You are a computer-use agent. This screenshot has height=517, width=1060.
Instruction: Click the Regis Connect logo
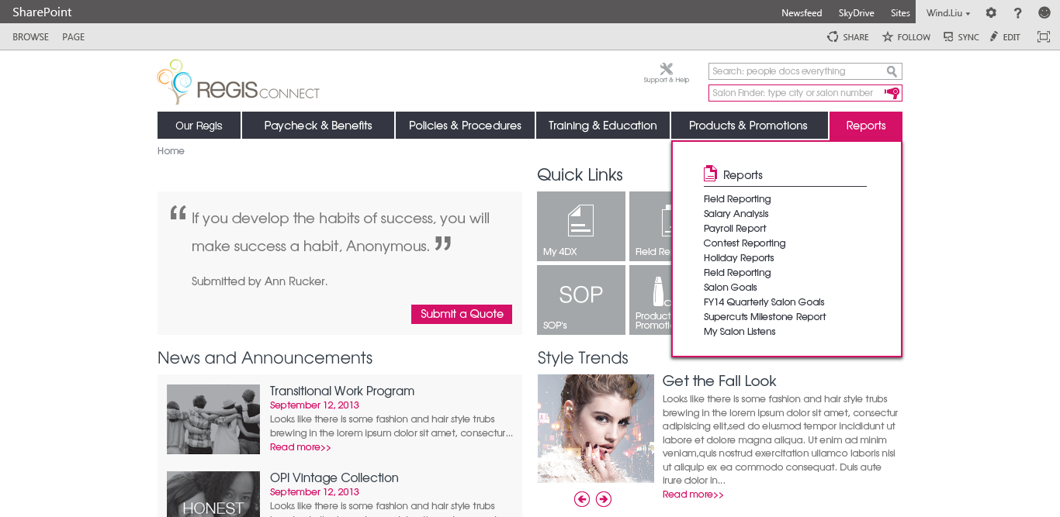click(238, 82)
